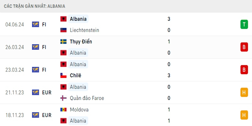Select the Chilê team name
This screenshot has width=252, height=126.
coord(76,76)
